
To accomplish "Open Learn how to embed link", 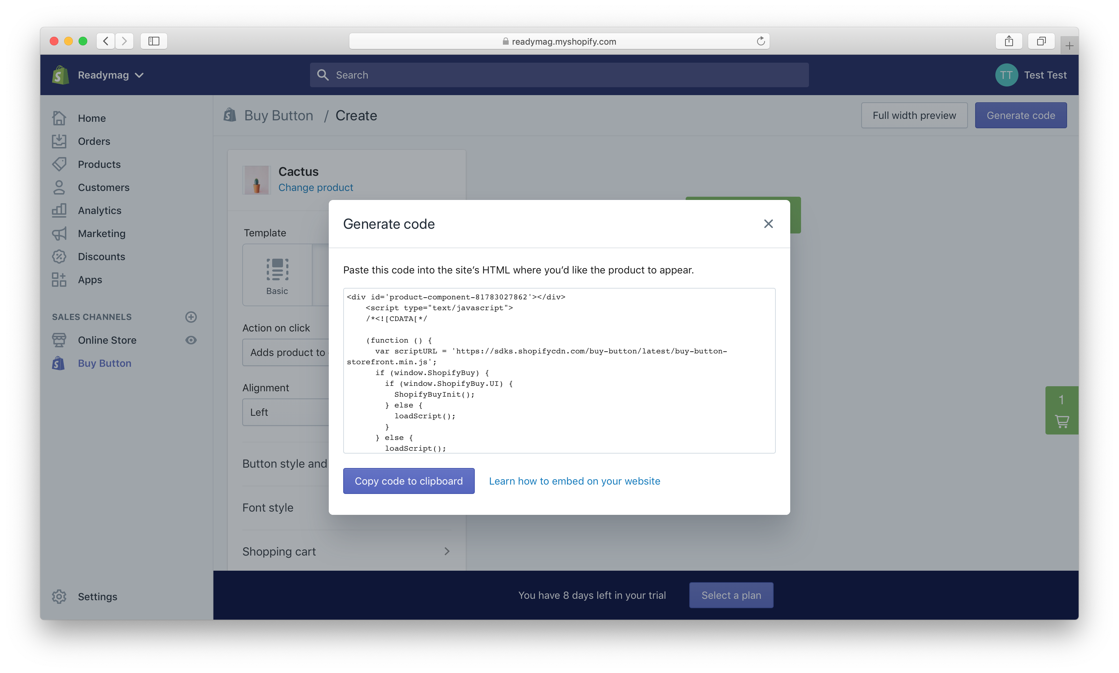I will pyautogui.click(x=574, y=481).
